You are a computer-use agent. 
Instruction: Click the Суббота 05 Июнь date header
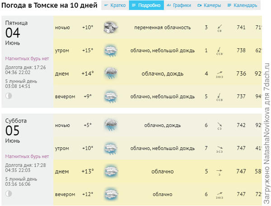[x=17, y=130]
